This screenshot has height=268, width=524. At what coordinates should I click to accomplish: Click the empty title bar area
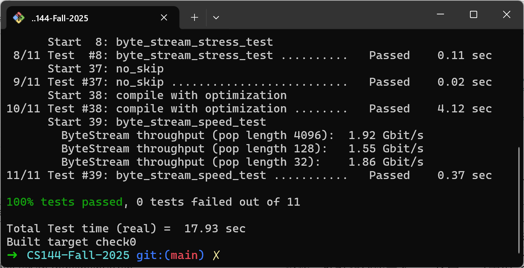[x=324, y=15]
